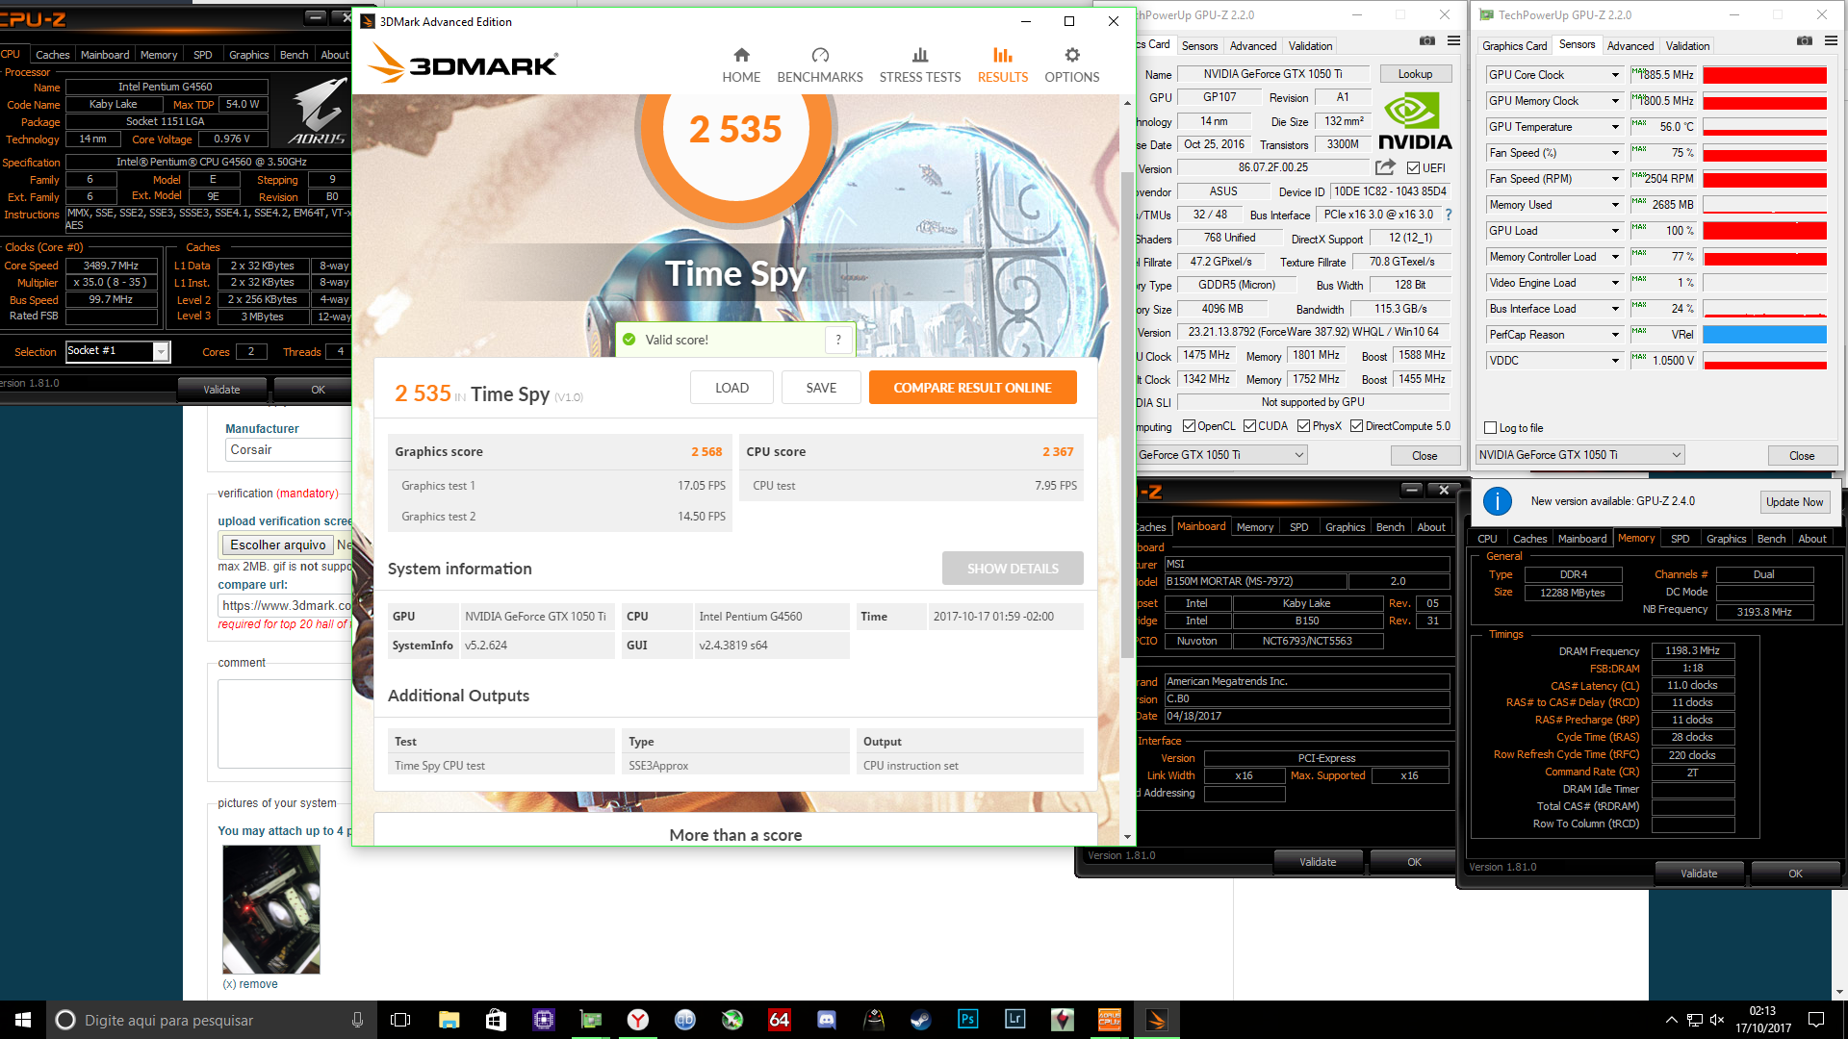
Task: Expand GPU Core Clock sensor dropdown
Action: click(x=1615, y=75)
